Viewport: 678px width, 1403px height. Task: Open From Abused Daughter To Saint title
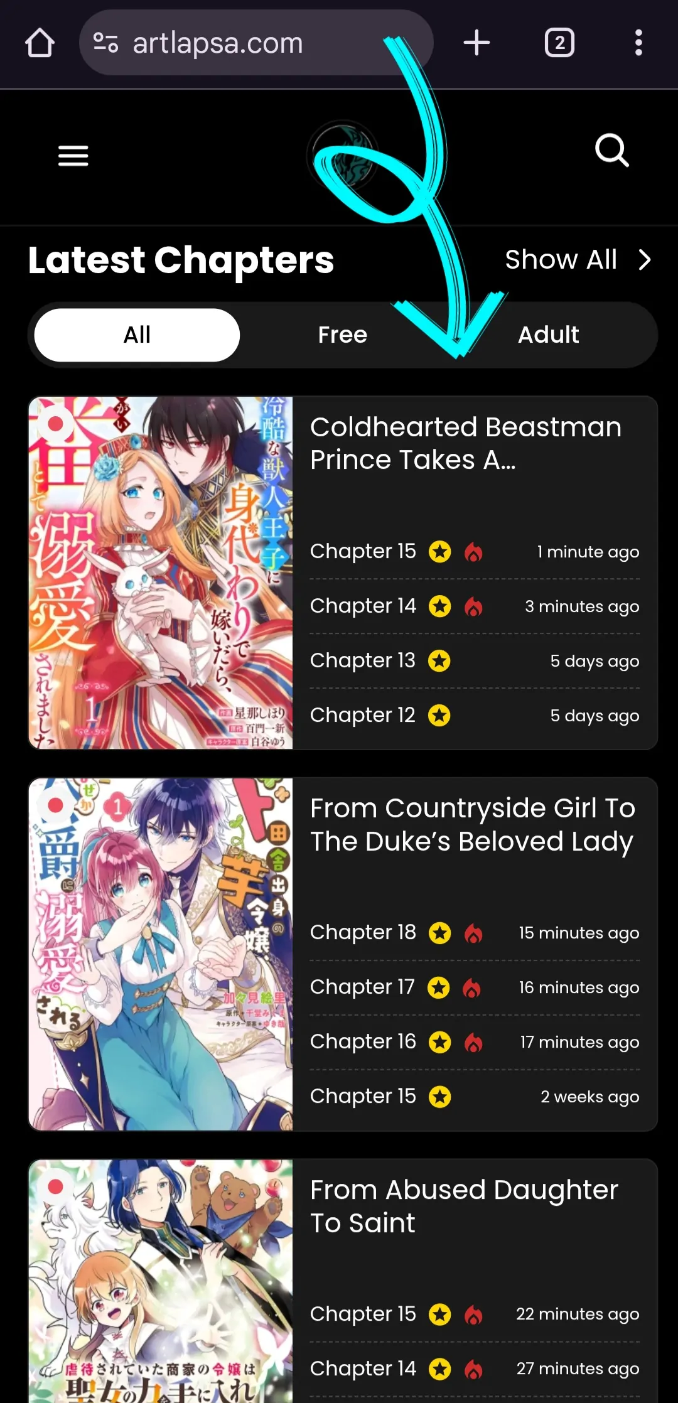pyautogui.click(x=465, y=1206)
